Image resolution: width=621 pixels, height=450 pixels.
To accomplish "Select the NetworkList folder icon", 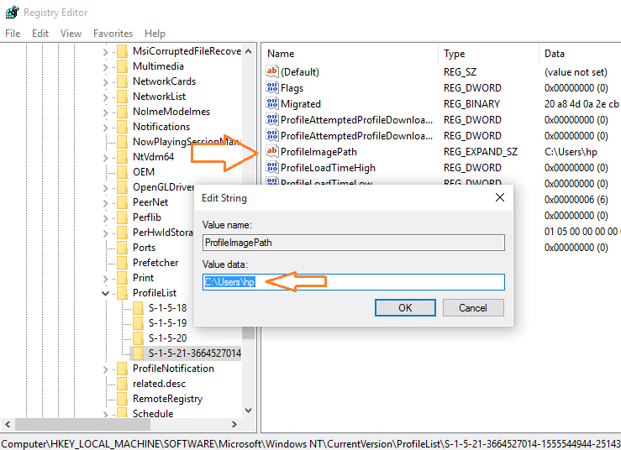I will (x=123, y=97).
